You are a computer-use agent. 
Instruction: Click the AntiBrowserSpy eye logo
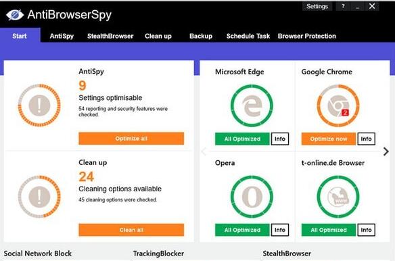pos(15,15)
